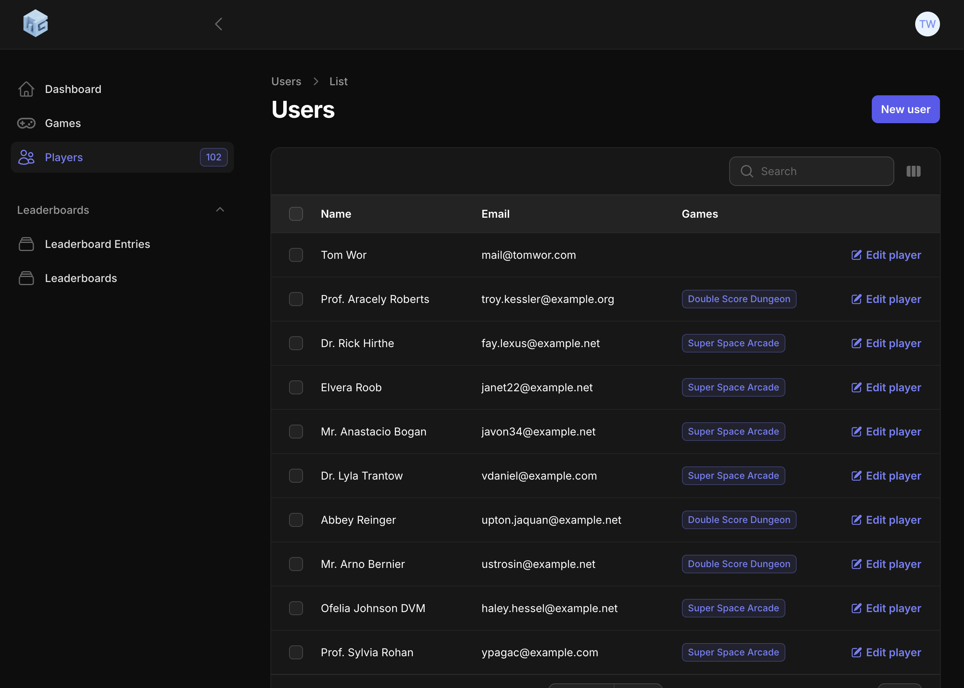The image size is (964, 688).
Task: Collapse sidebar with the left chevron
Action: pyautogui.click(x=219, y=24)
